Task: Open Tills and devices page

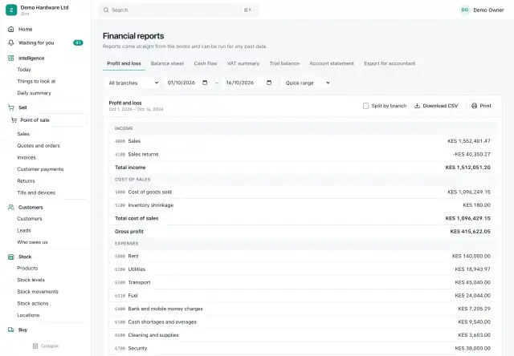Action: click(x=36, y=192)
